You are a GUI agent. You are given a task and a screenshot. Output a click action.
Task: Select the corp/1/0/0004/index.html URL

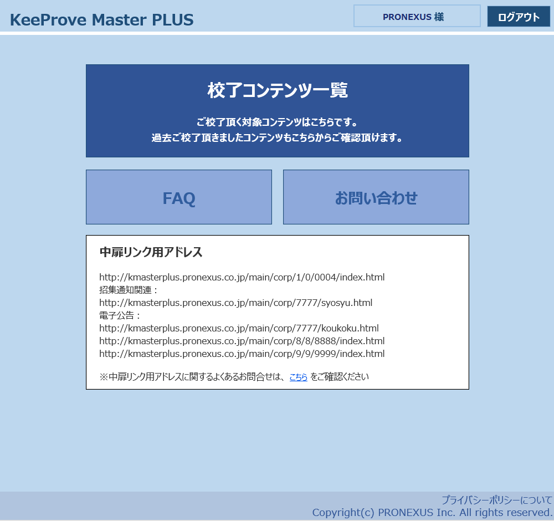pyautogui.click(x=242, y=277)
